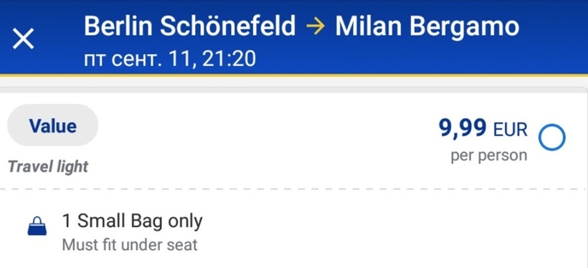Tap the dashed divider in Value card
588x268 pixels.
coord(294,189)
